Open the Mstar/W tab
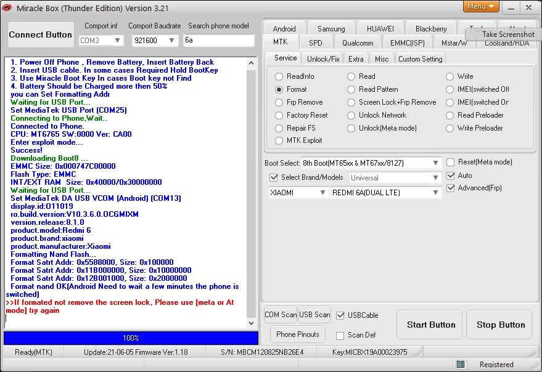 [x=454, y=43]
